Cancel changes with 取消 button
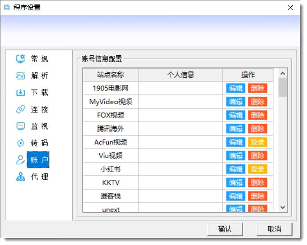Screen dimensions: 307x245 point(274,229)
